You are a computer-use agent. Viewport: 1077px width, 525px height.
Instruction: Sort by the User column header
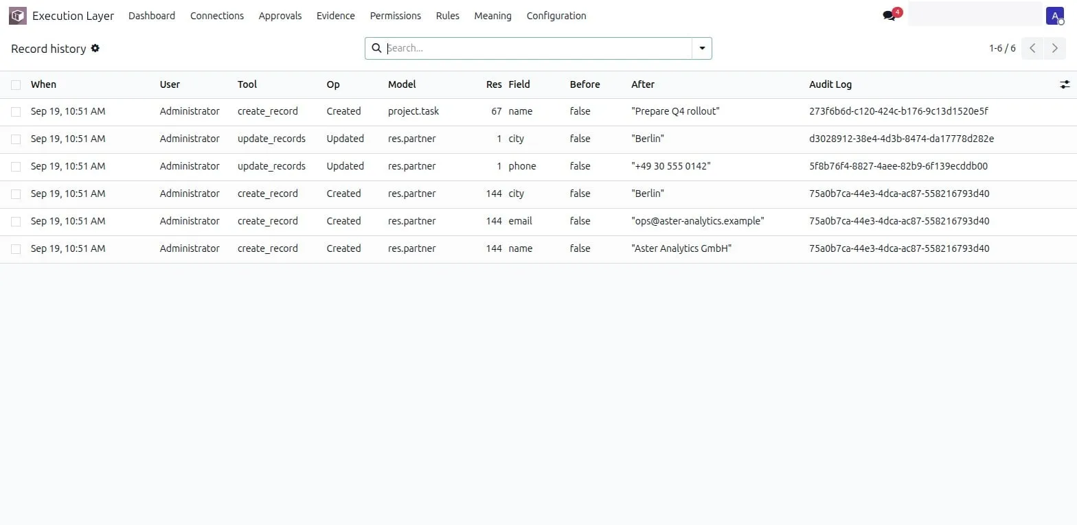point(170,84)
